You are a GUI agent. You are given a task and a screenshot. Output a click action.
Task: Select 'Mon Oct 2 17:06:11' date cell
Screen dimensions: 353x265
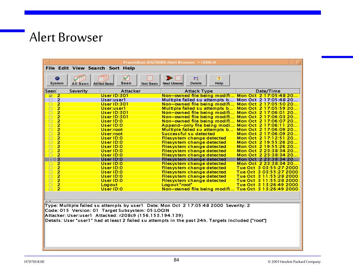267,125
